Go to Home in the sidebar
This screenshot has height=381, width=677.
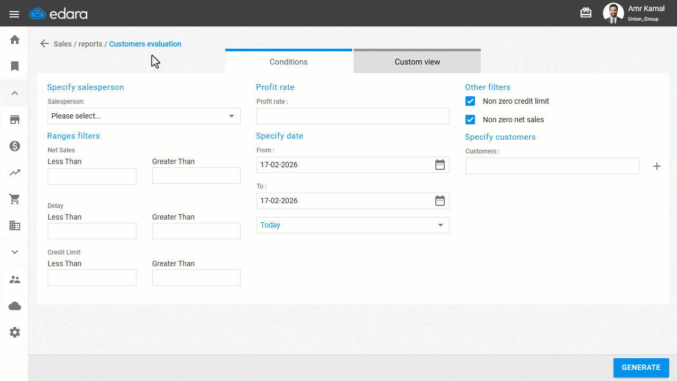point(15,40)
